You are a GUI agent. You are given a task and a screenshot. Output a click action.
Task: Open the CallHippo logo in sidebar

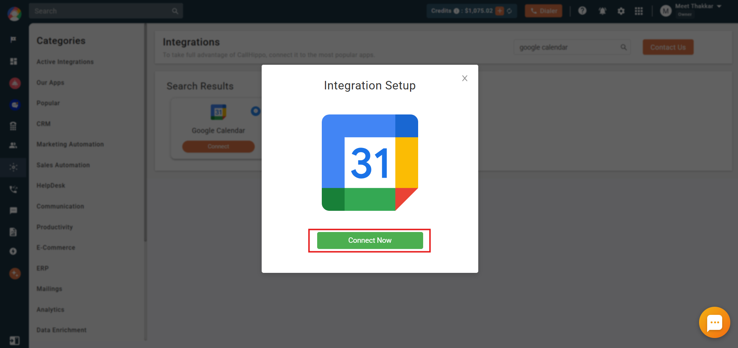coord(14,14)
